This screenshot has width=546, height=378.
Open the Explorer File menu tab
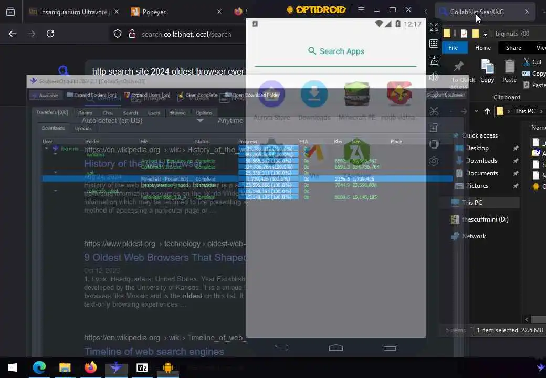453,48
